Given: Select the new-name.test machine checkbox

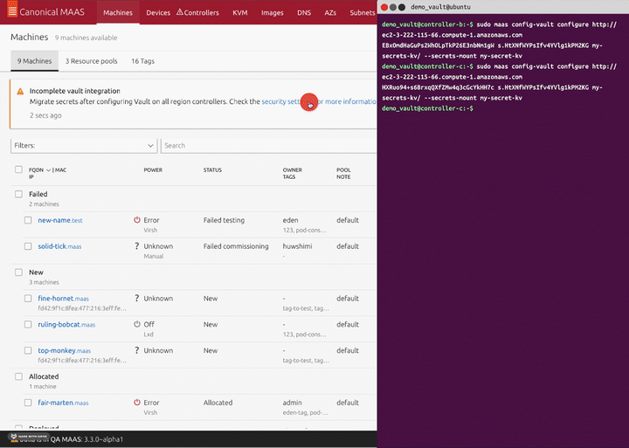Looking at the screenshot, I should [x=28, y=220].
